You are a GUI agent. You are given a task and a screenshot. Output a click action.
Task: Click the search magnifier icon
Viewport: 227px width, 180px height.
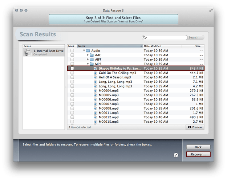[x=144, y=37]
